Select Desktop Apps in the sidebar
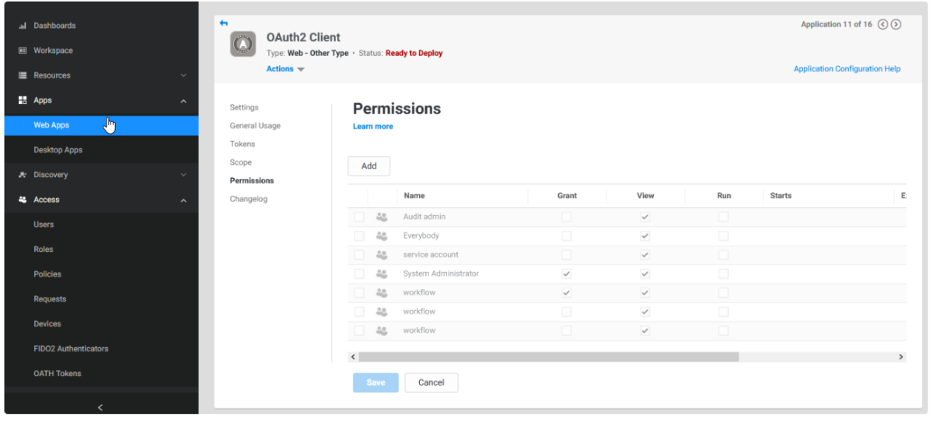Screen dimensions: 933x422 tap(58, 150)
